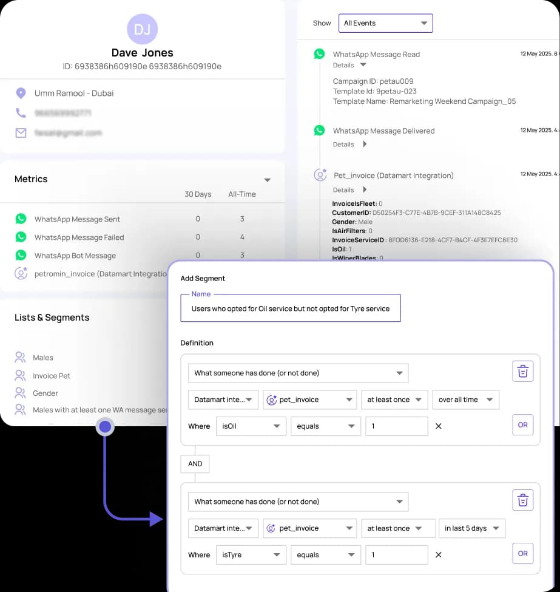This screenshot has width=560, height=592.
Task: Click the DJ profile avatar
Action: pos(142,29)
